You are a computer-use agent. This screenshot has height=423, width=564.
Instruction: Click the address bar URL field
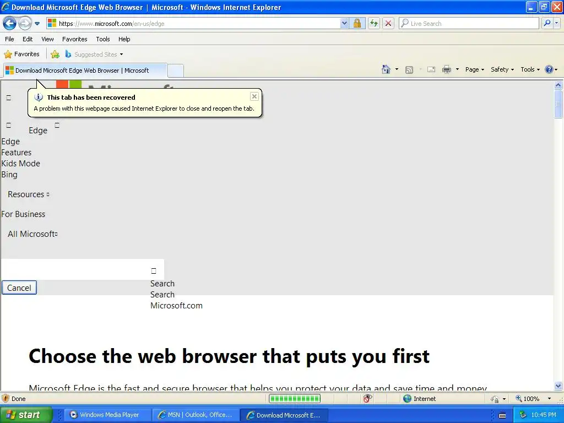193,23
